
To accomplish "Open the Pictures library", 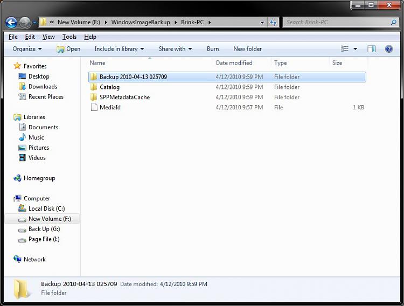I will point(39,148).
